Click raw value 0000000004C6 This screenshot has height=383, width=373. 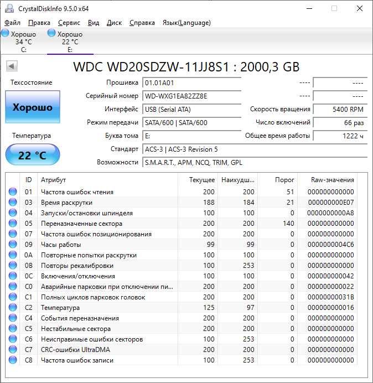pos(330,244)
